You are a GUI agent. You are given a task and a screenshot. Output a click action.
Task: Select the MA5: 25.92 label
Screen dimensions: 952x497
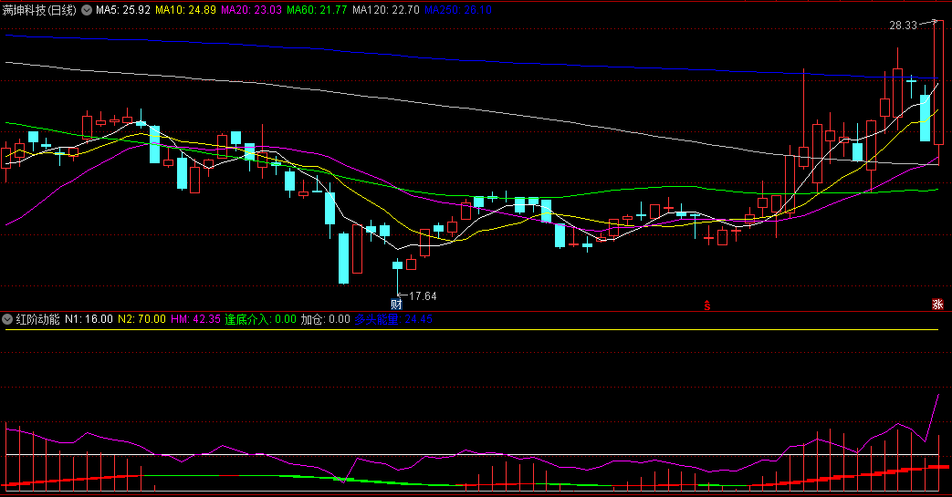click(123, 10)
